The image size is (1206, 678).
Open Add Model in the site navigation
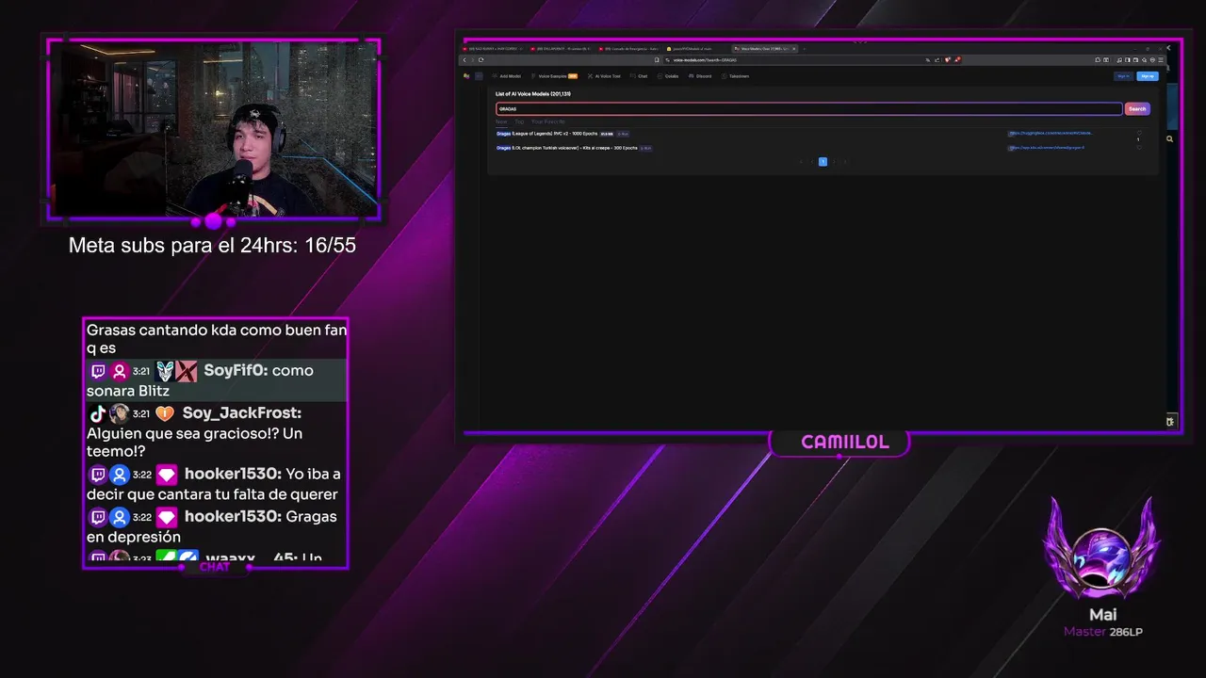(x=505, y=76)
